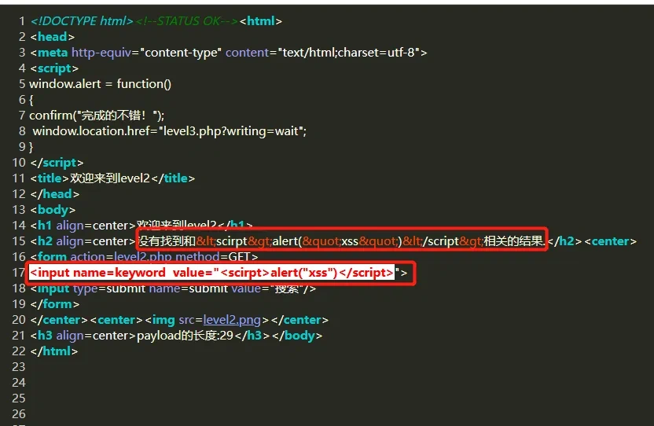Click the DOCTYPE html declaration
Screen dimensions: 654x426
pos(82,21)
